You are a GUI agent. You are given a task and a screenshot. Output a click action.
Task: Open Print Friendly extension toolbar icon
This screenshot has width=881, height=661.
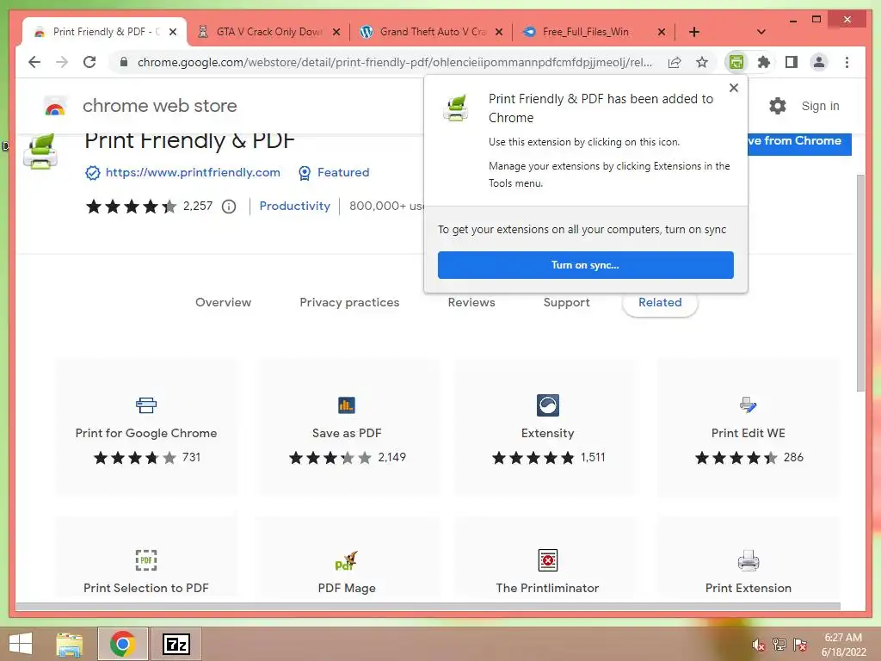pyautogui.click(x=736, y=62)
